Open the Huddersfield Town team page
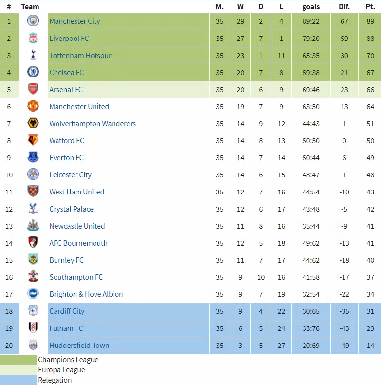The height and width of the screenshot is (385, 381). click(79, 345)
